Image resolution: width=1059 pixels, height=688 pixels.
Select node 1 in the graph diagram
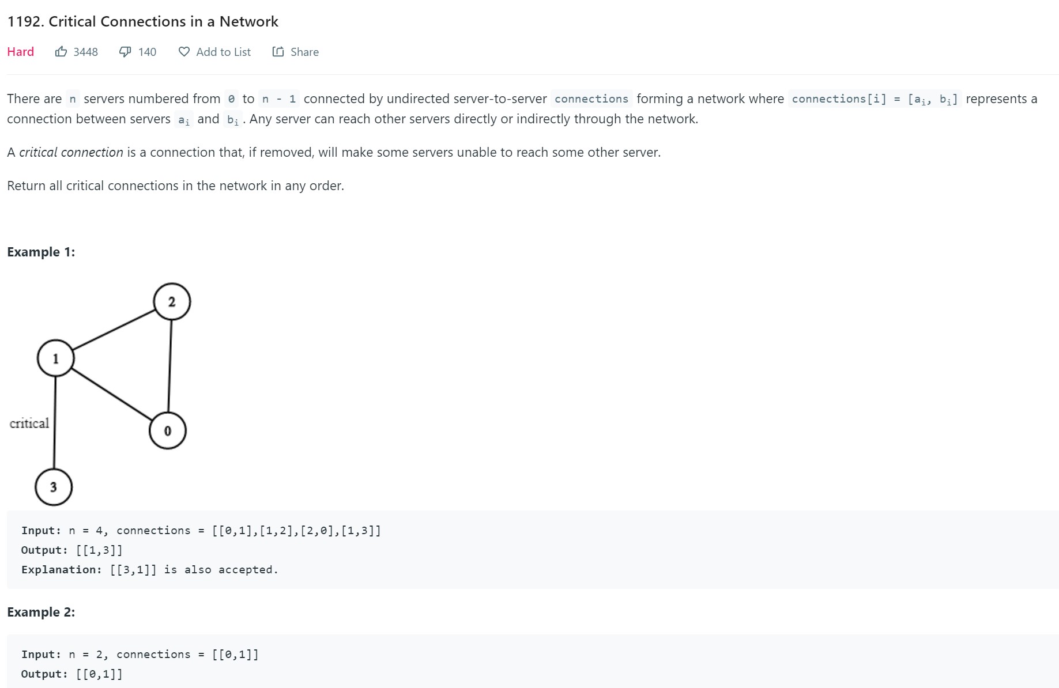[x=56, y=358]
